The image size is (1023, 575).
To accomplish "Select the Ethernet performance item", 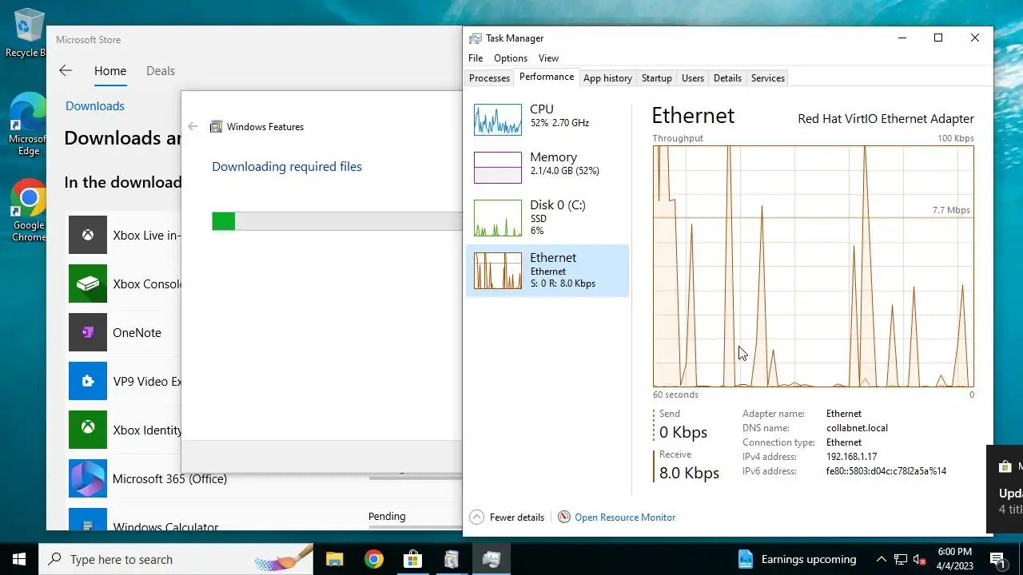I will tap(547, 271).
